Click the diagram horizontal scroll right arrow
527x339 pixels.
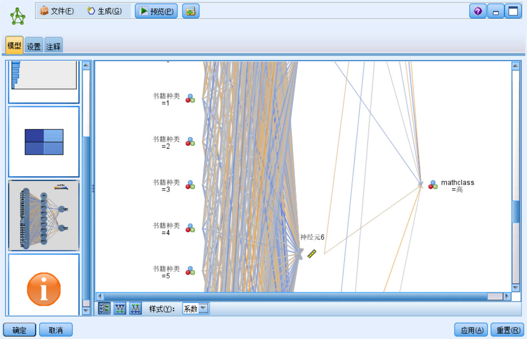coord(507,296)
